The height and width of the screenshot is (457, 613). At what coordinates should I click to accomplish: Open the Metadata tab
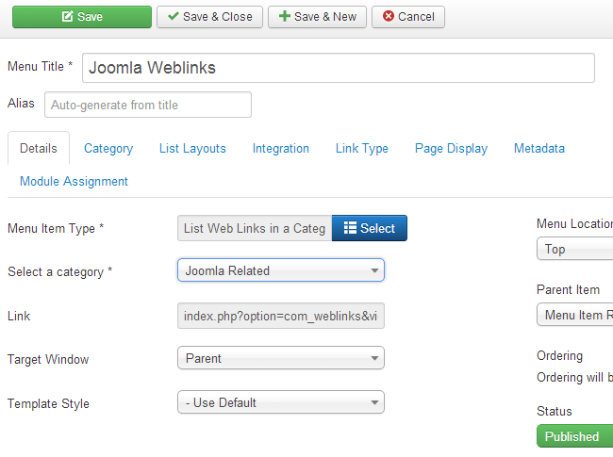tap(539, 148)
